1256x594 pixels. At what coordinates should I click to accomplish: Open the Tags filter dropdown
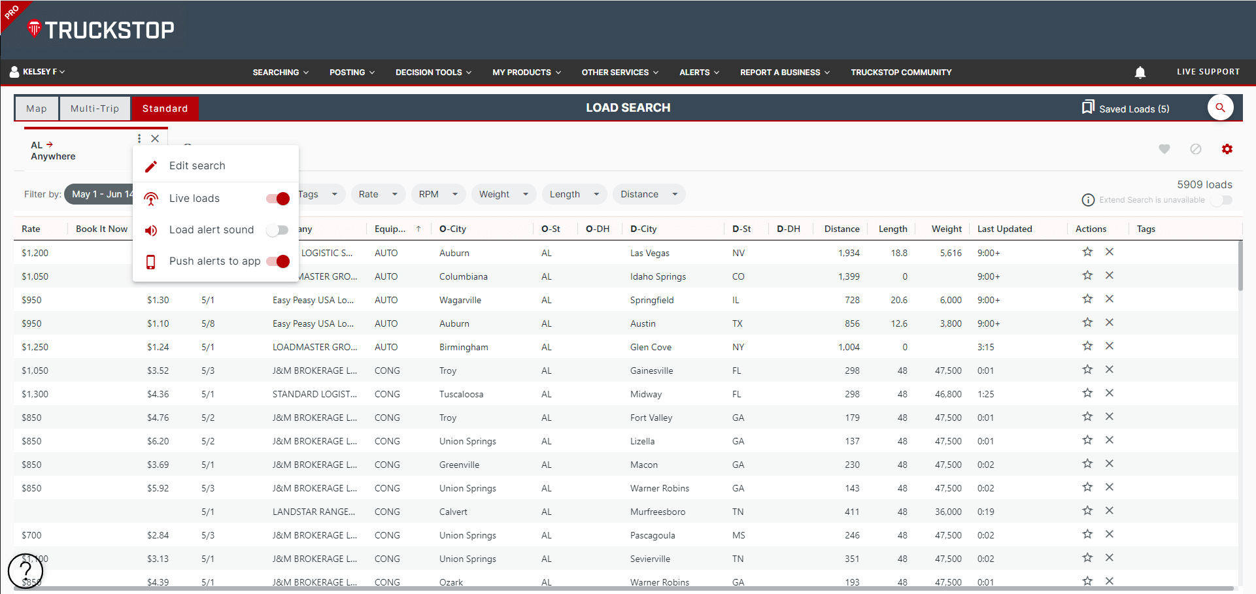click(320, 194)
